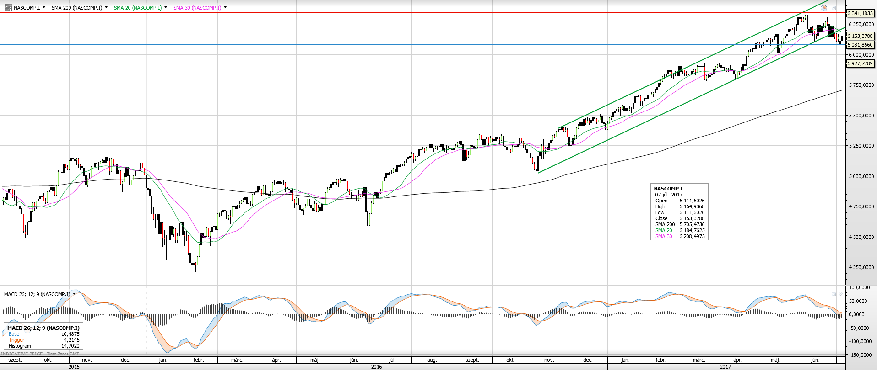877x370 pixels.
Task: Click the Histogram value -14,7020
Action: pos(70,346)
